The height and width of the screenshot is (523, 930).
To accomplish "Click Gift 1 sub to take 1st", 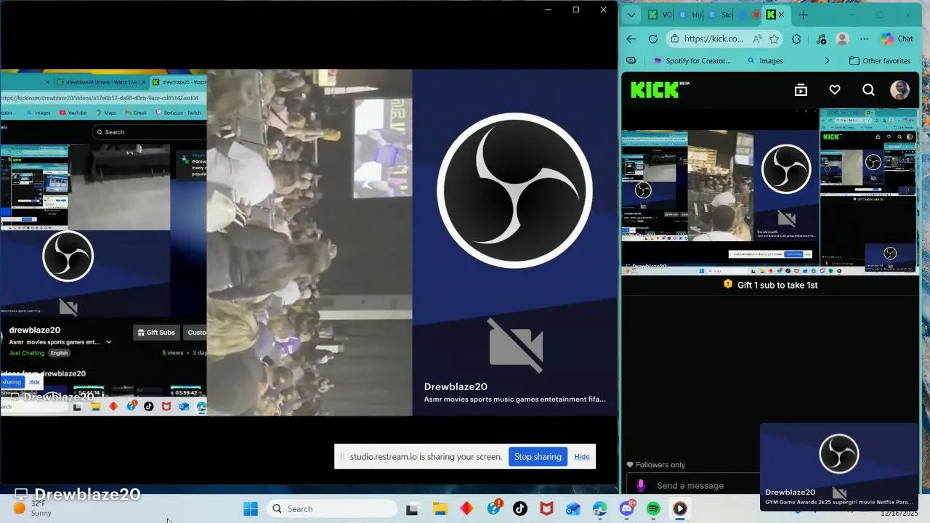I will coord(771,285).
